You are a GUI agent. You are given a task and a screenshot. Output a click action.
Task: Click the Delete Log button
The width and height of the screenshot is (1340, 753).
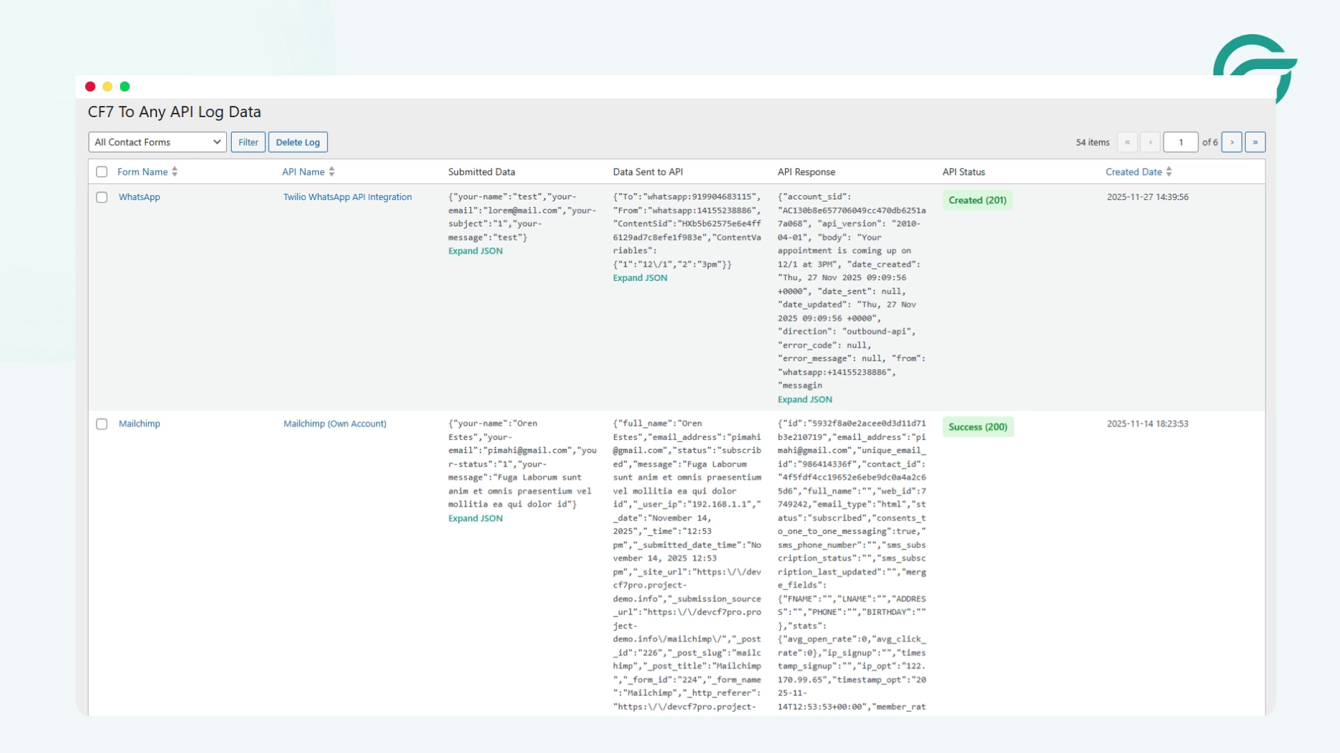click(x=298, y=142)
